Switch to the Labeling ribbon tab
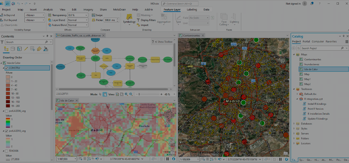 192,9
